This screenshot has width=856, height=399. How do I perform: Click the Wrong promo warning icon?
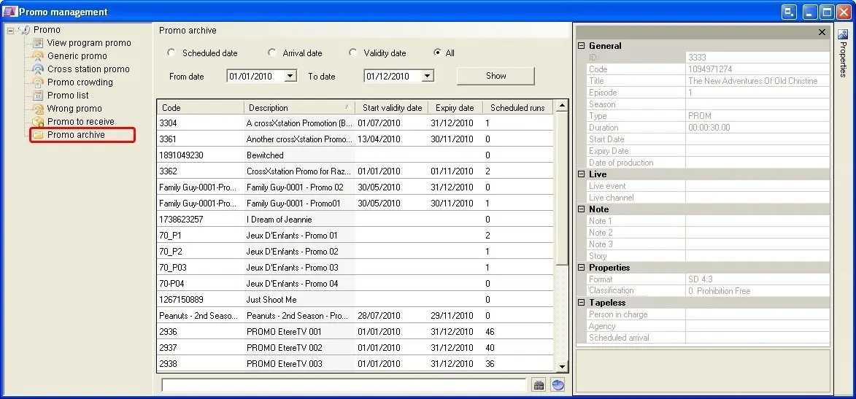(x=38, y=109)
